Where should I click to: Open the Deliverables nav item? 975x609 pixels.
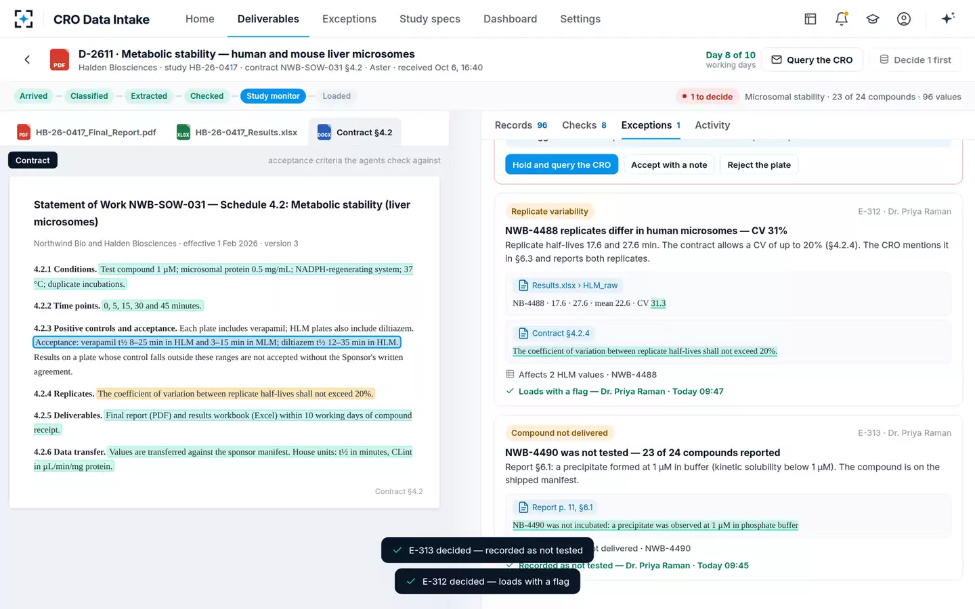point(268,19)
